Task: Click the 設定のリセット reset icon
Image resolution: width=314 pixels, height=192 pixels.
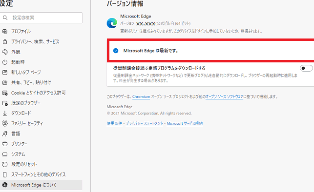Action: pyautogui.click(x=5, y=164)
